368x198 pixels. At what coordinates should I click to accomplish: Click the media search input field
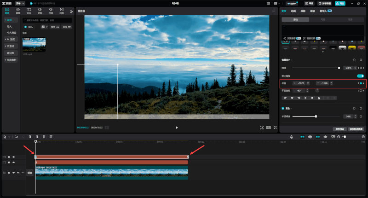pos(47,20)
